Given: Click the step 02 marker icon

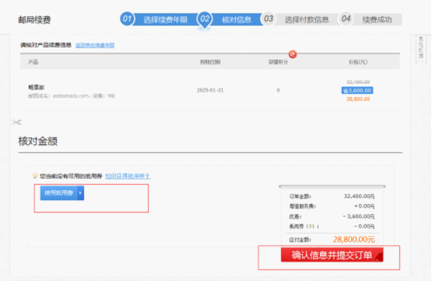Looking at the screenshot, I should tap(205, 20).
